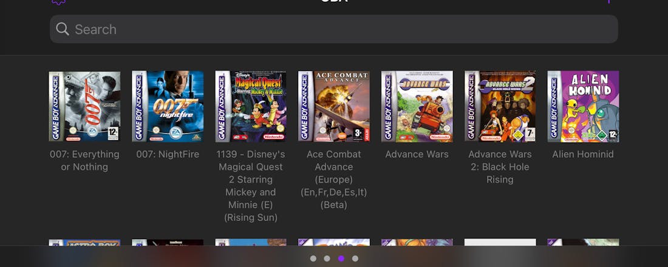
Task: Click the "007: NightFire" title label
Action: point(168,154)
